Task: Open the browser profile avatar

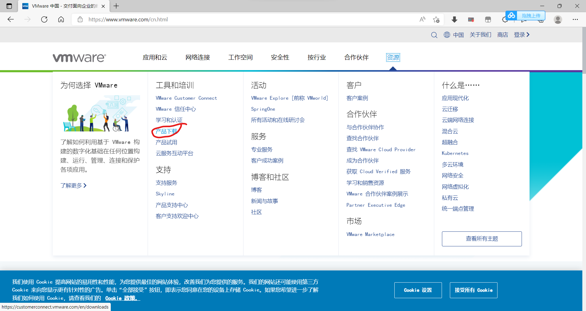Action: 558,20
